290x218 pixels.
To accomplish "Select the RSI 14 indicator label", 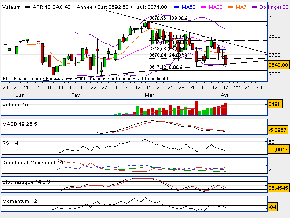I will coord(10,143).
